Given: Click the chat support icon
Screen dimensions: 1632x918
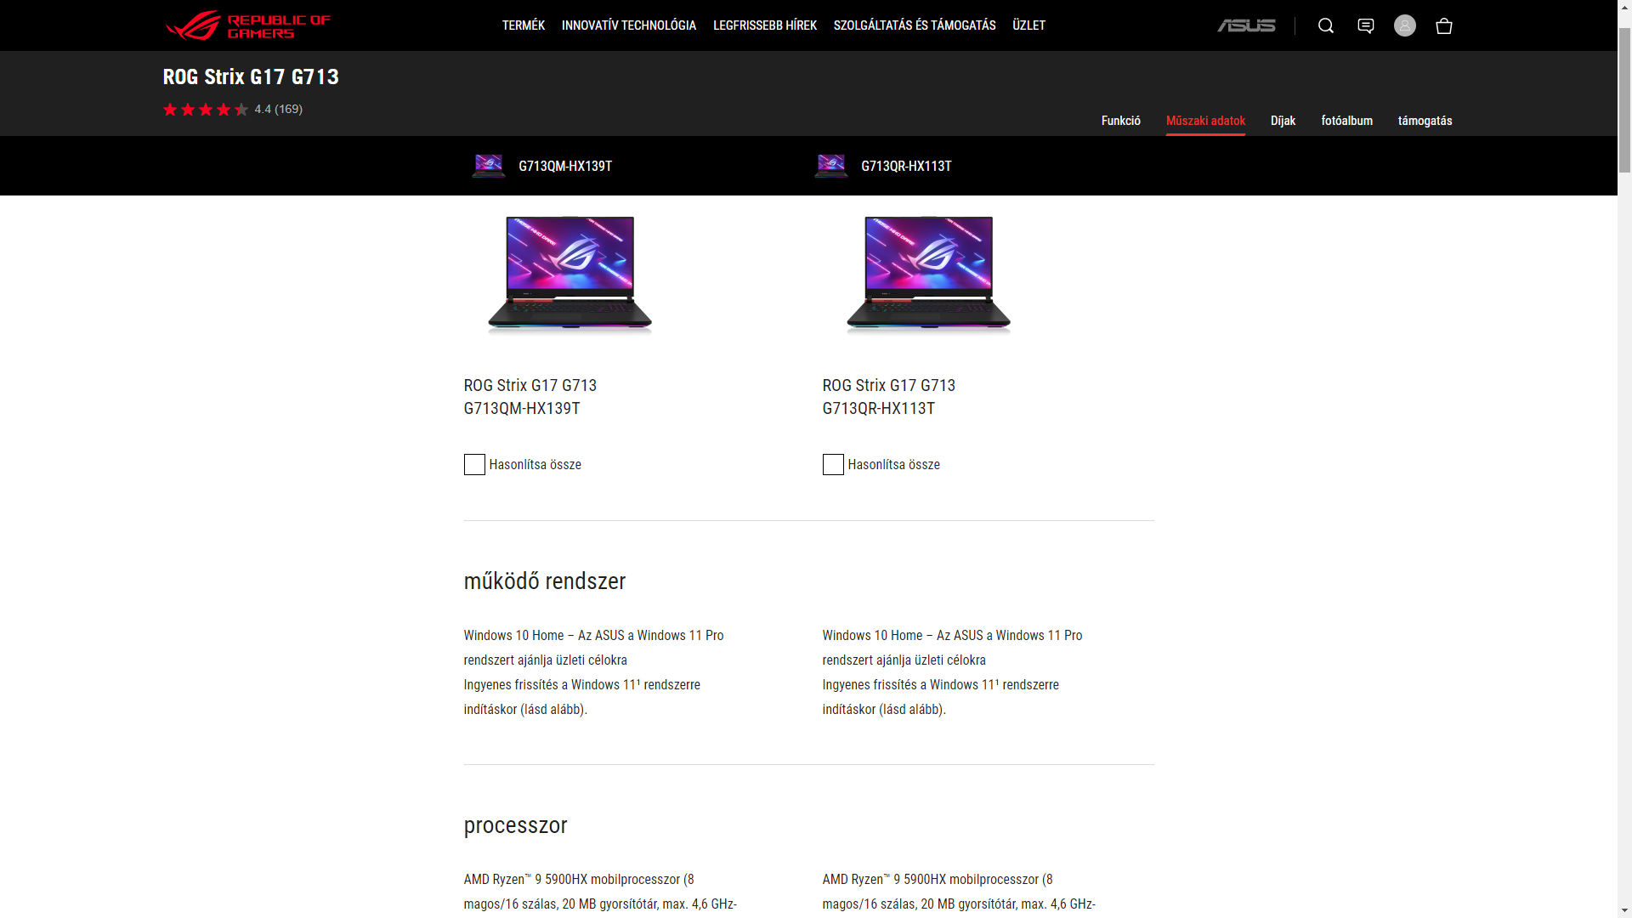Looking at the screenshot, I should point(1365,25).
